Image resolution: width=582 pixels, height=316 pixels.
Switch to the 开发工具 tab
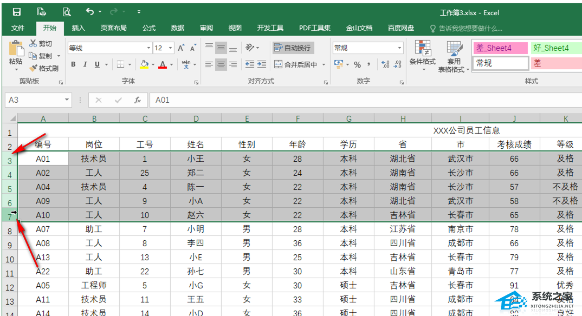[x=270, y=28]
